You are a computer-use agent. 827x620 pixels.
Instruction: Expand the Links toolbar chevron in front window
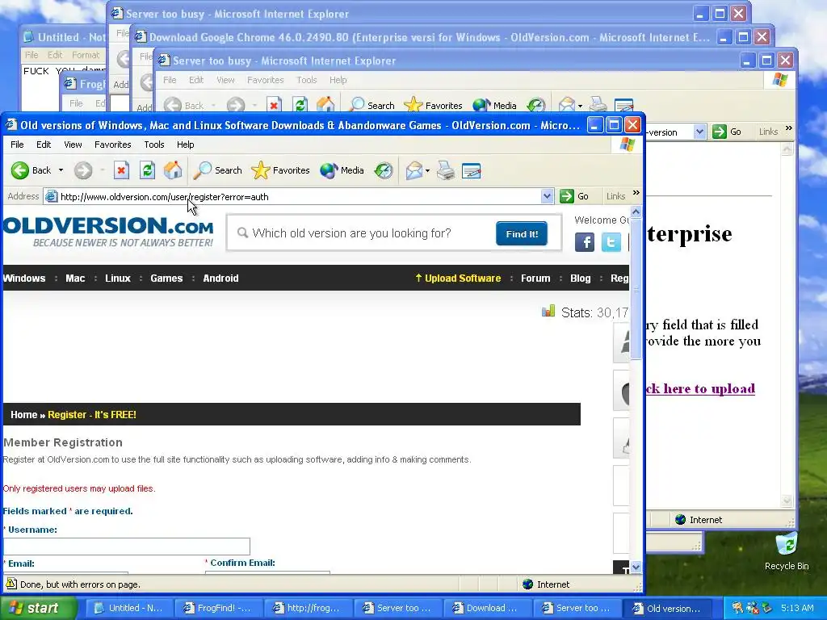click(x=636, y=193)
